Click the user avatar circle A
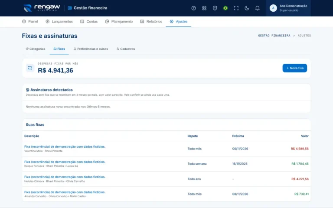333x208 pixels. coord(273,8)
